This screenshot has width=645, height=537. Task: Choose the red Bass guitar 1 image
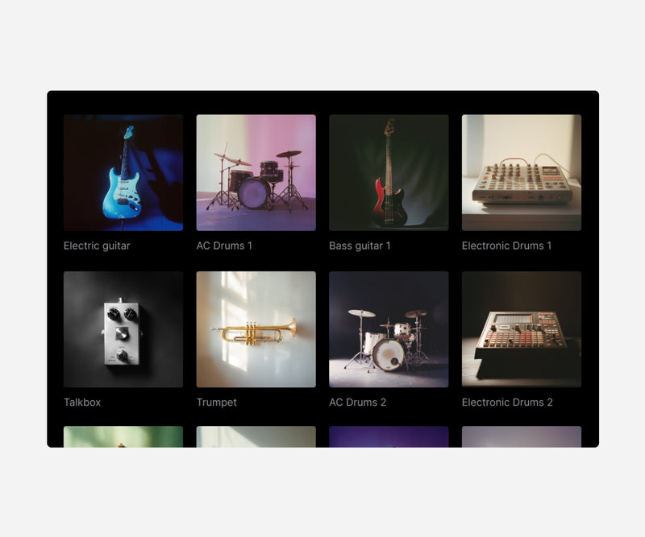389,172
